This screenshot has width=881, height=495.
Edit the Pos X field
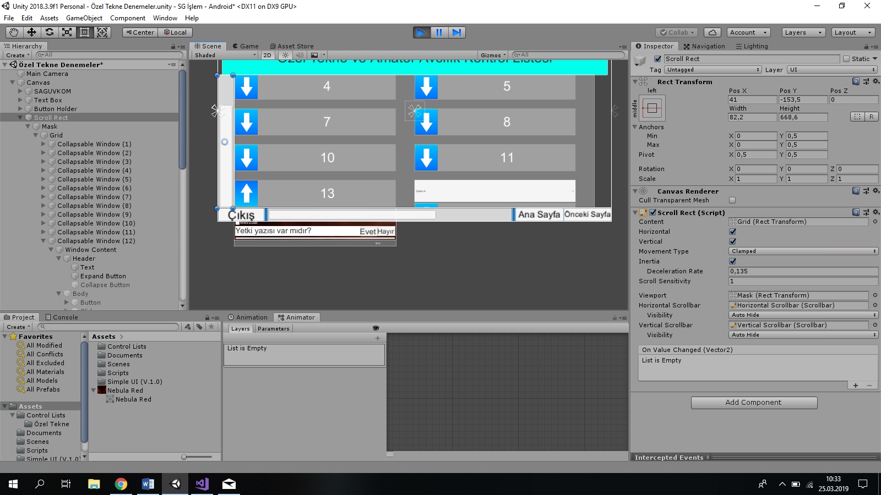pos(752,100)
